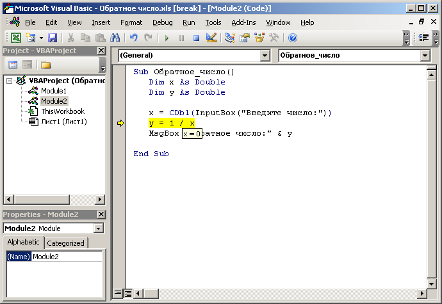Image resolution: width=442 pixels, height=304 pixels.
Task: Click yellow execution arrow in margin
Action: (120, 123)
